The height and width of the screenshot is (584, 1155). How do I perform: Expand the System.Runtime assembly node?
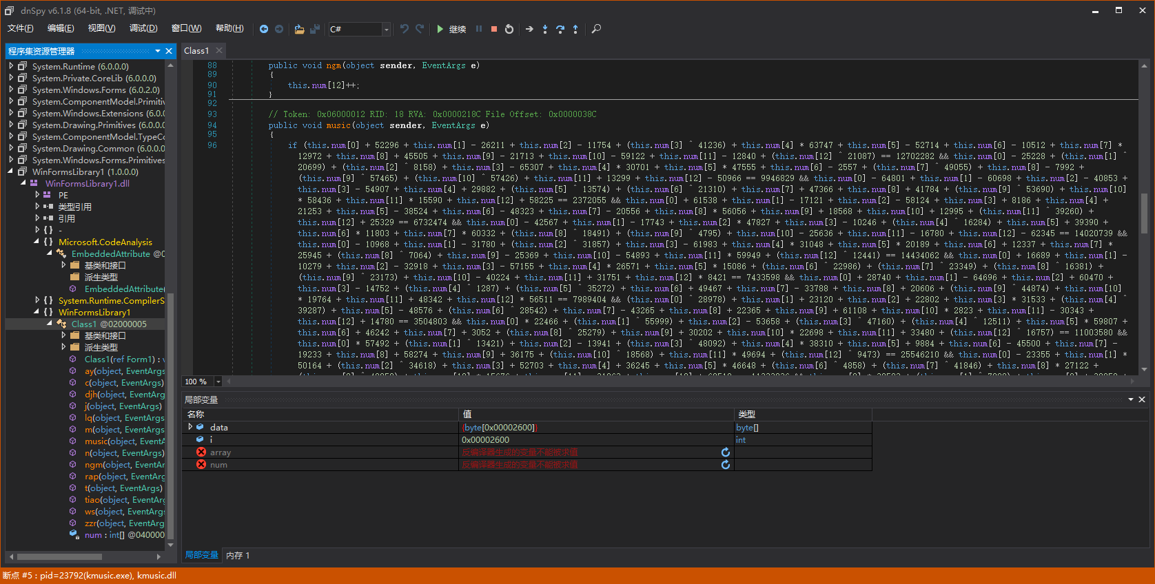pos(11,66)
